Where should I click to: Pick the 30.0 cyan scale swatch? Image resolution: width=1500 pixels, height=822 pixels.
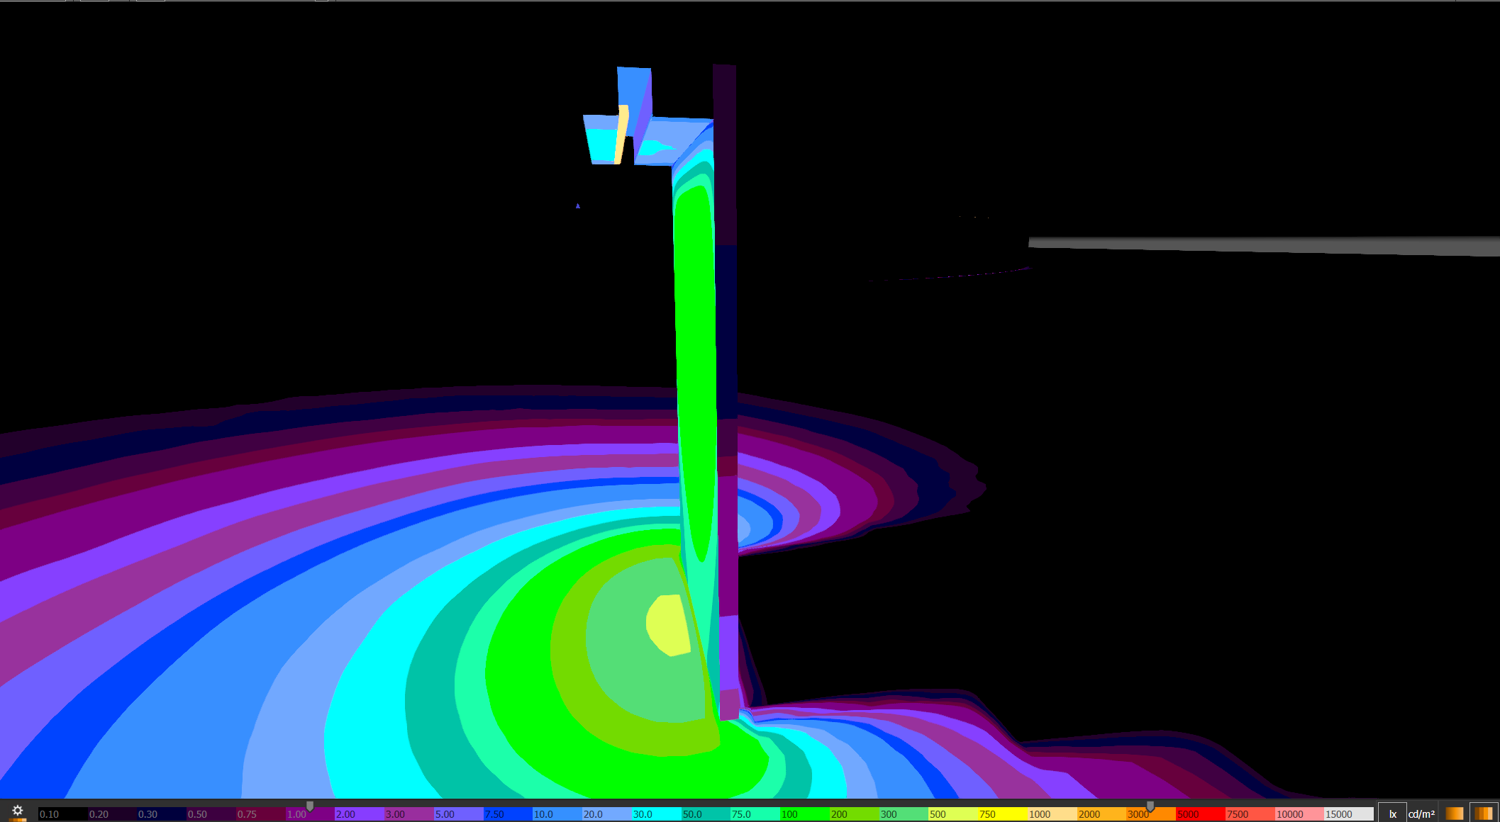656,814
